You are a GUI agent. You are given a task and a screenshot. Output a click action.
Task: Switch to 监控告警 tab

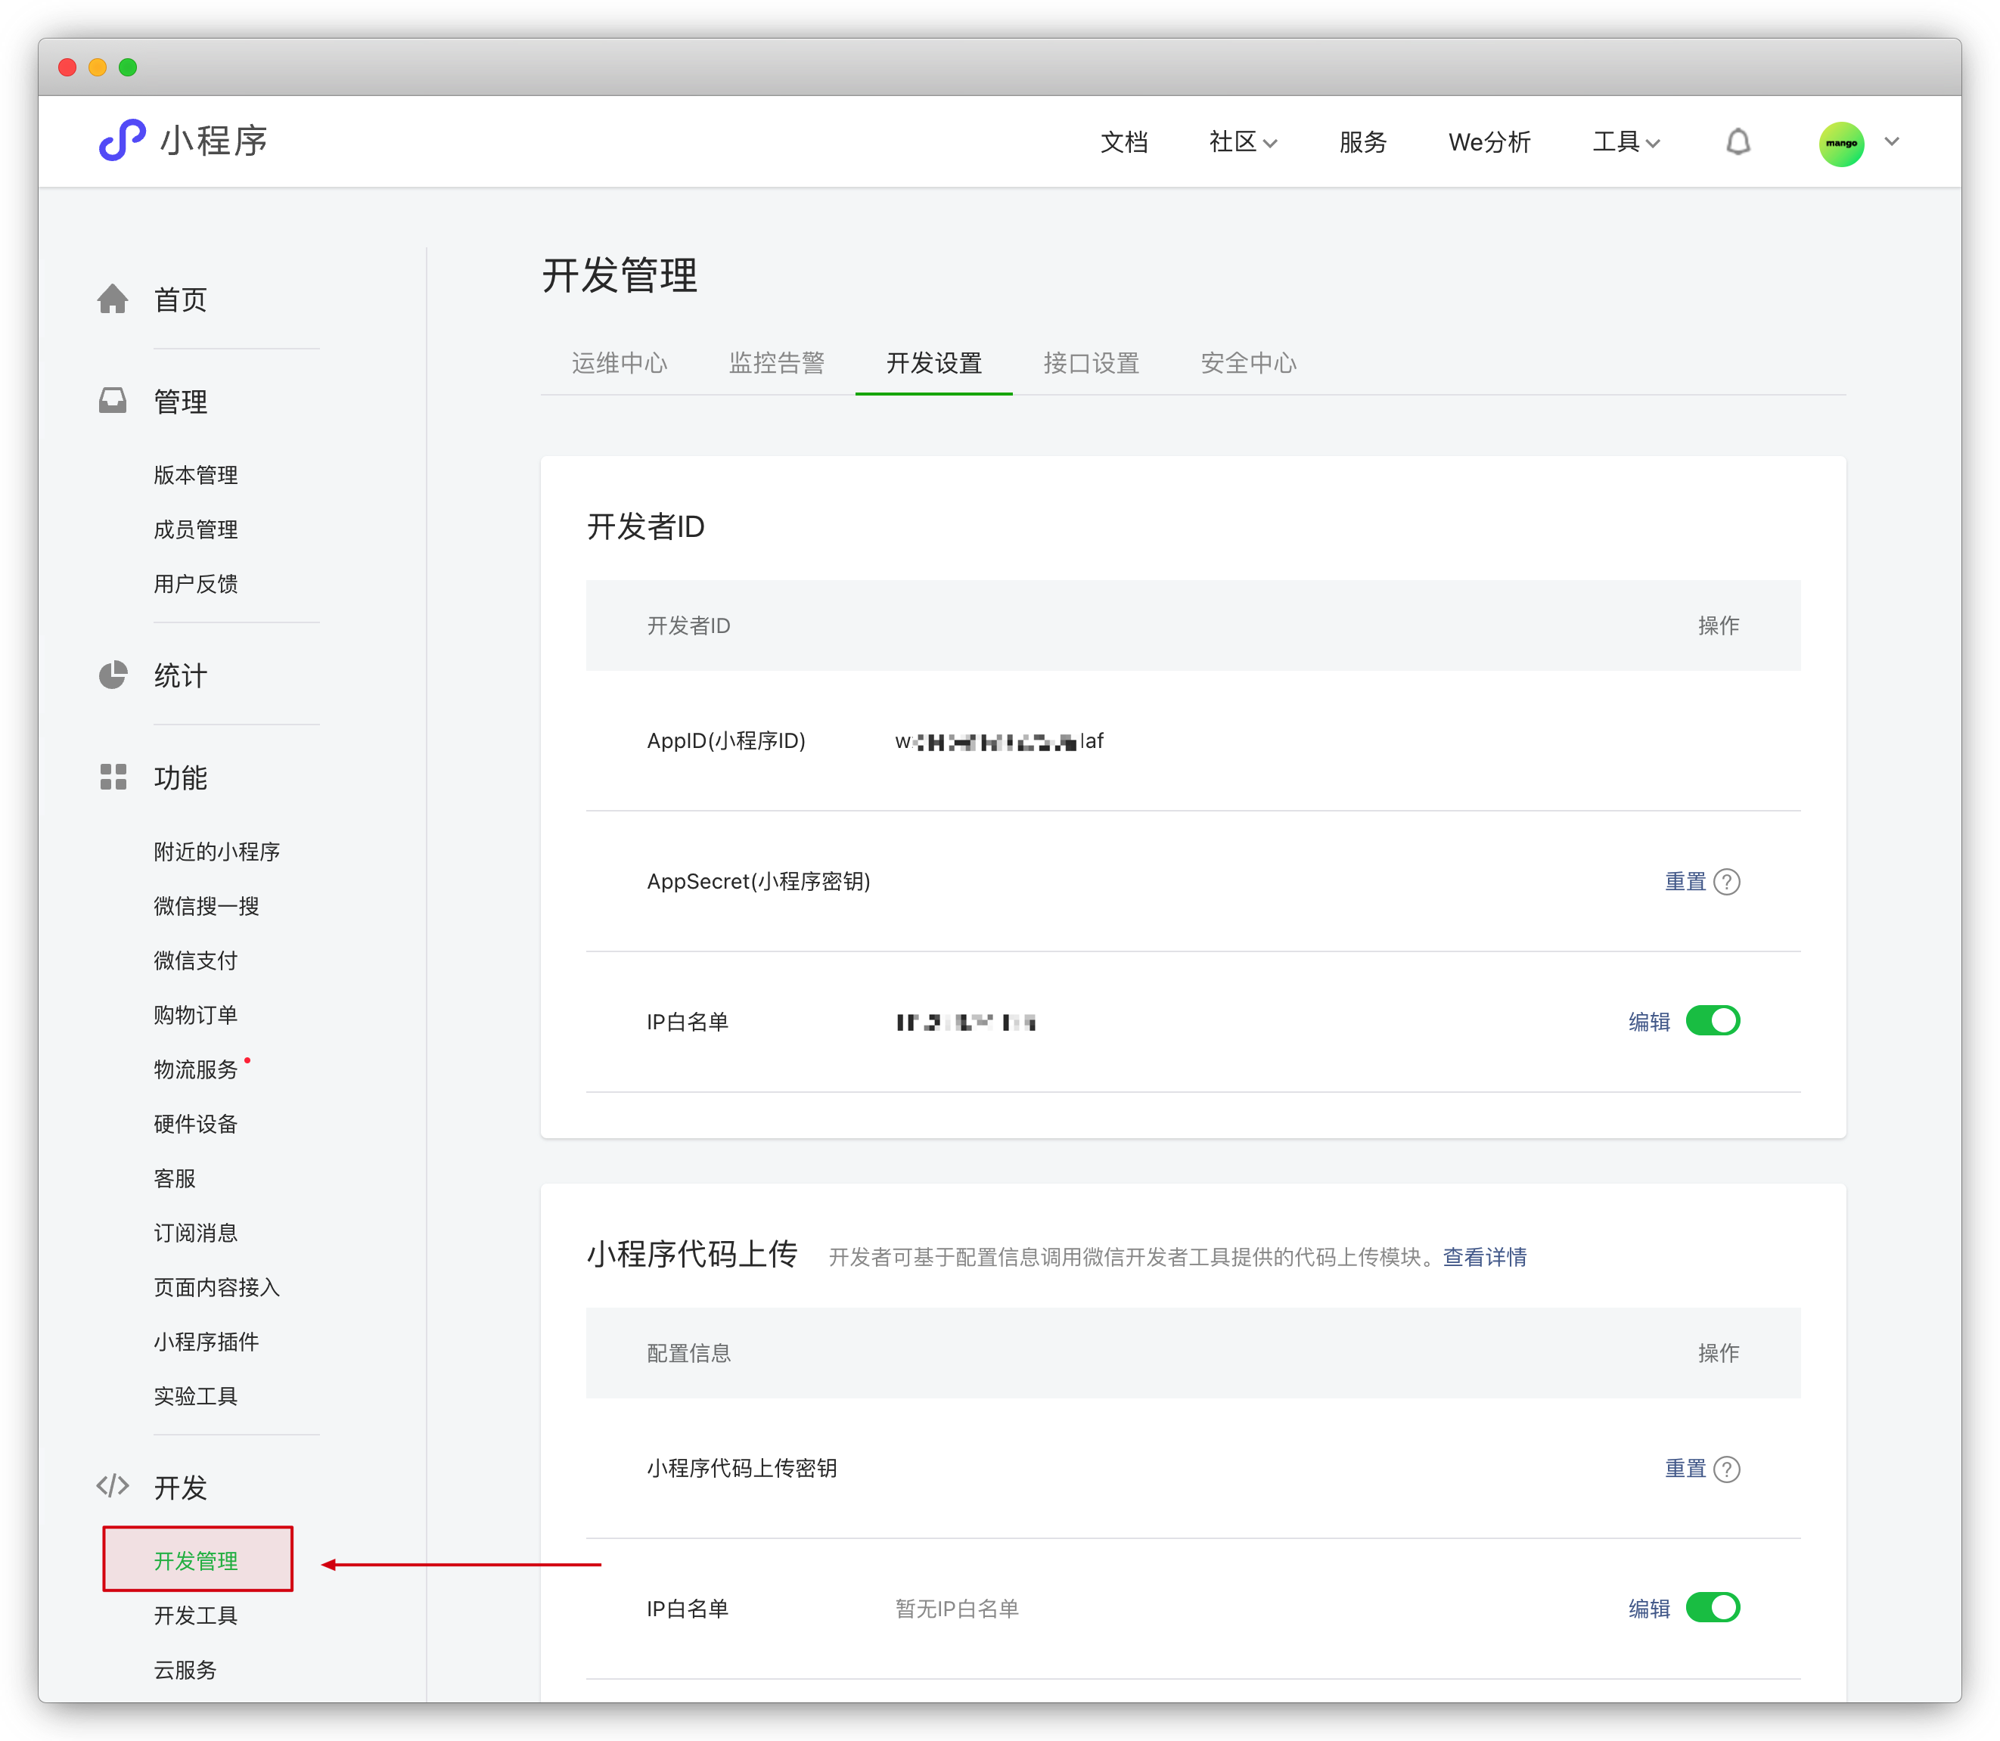[x=777, y=363]
